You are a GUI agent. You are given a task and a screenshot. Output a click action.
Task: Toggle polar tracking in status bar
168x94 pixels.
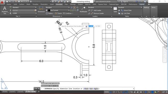click(x=114, y=92)
